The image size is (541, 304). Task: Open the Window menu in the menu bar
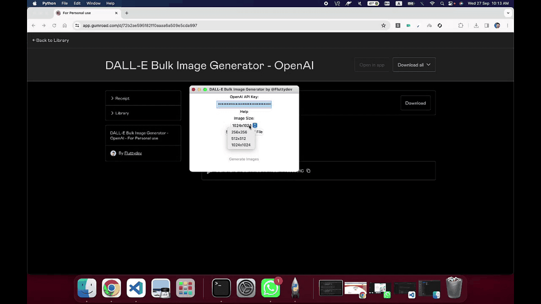93,3
